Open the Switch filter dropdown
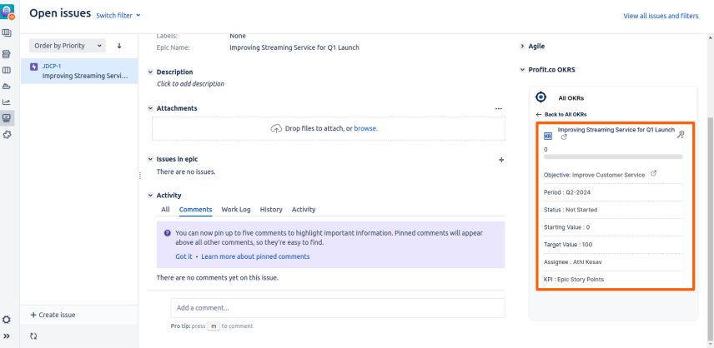Image resolution: width=714 pixels, height=348 pixels. pos(118,16)
